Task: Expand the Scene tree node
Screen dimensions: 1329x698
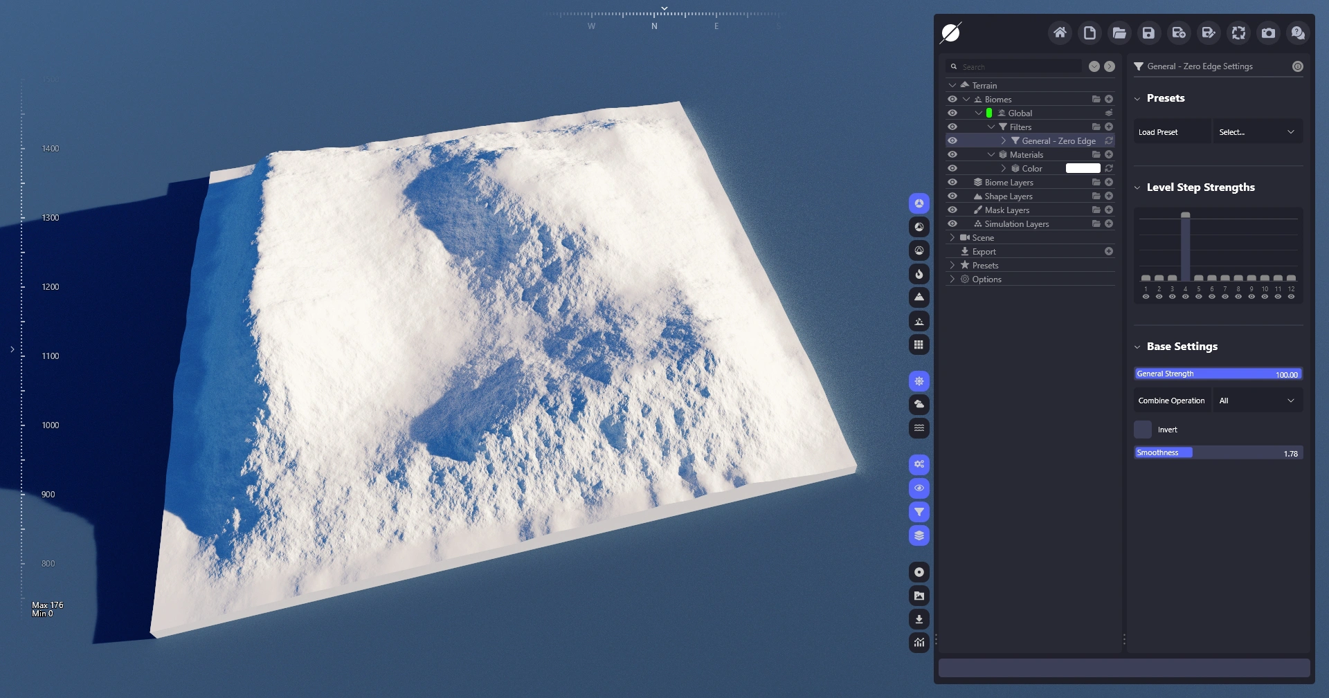Action: tap(952, 237)
